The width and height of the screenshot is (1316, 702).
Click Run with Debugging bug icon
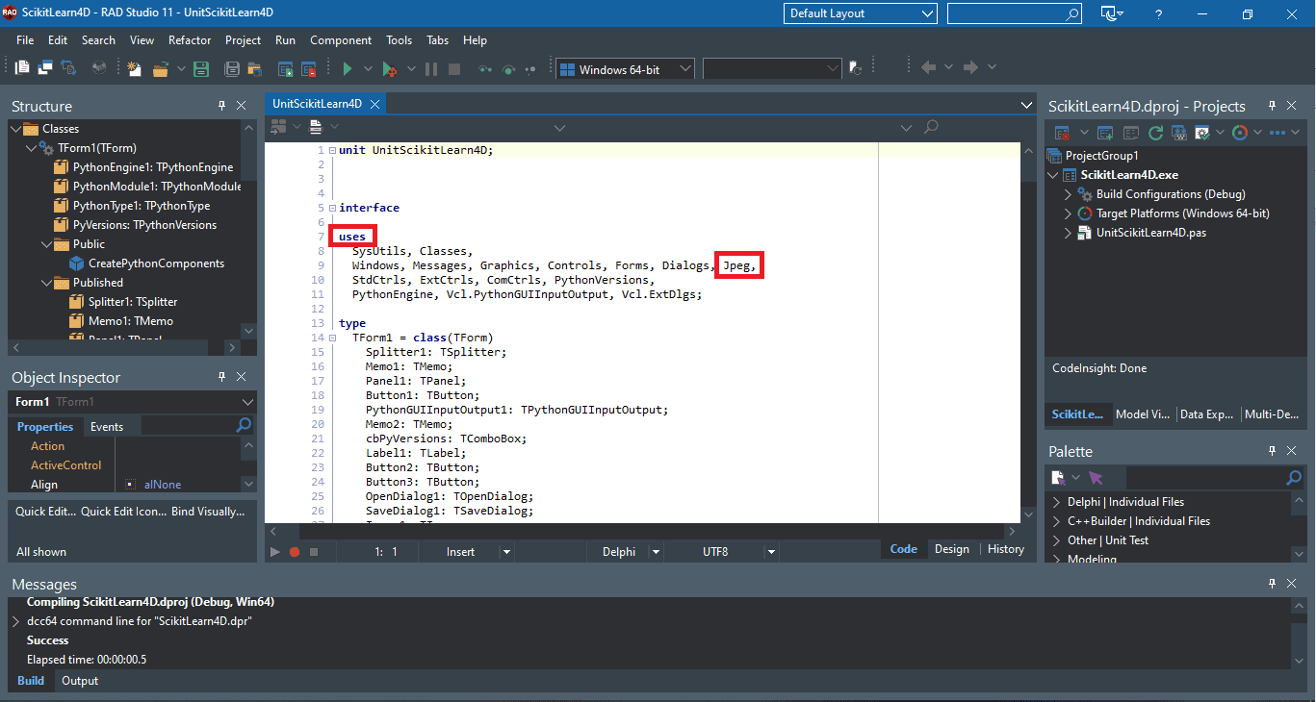pyautogui.click(x=389, y=68)
